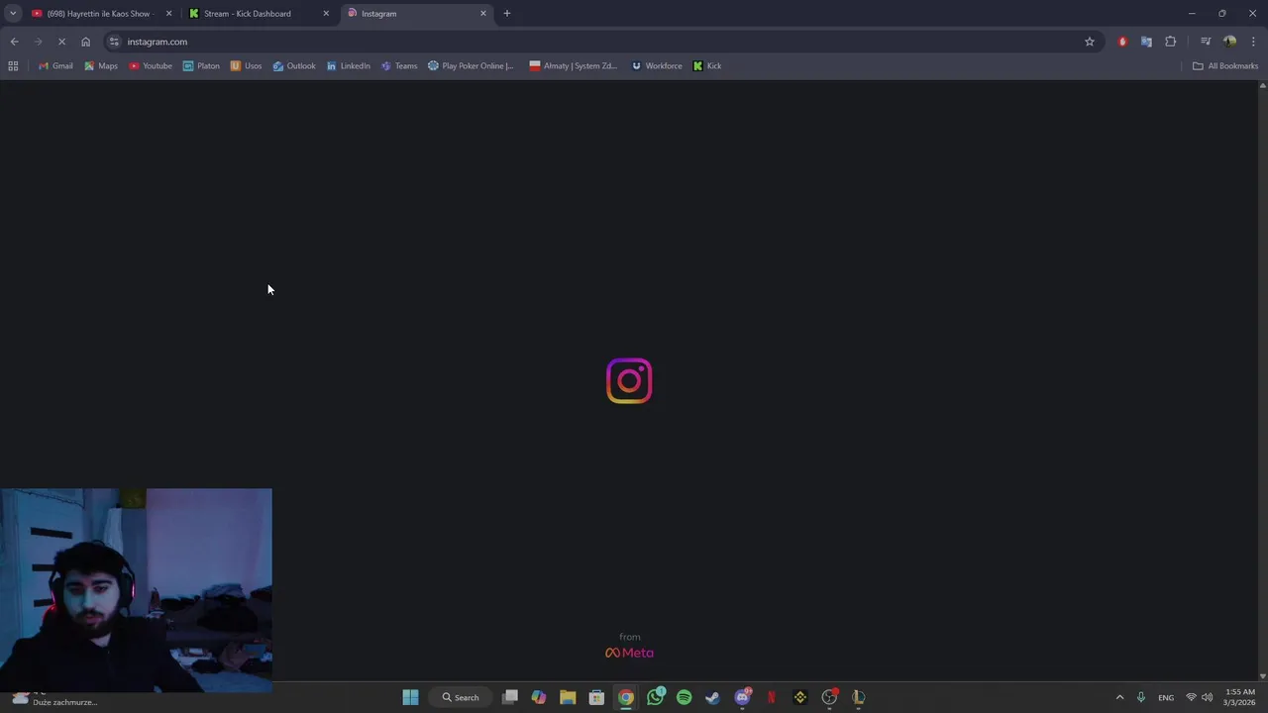Open Spotify from the taskbar
The image size is (1268, 713).
point(684,697)
